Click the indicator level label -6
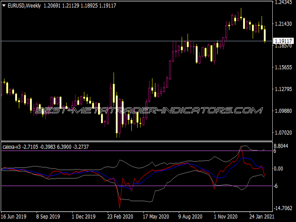 tap(276, 186)
